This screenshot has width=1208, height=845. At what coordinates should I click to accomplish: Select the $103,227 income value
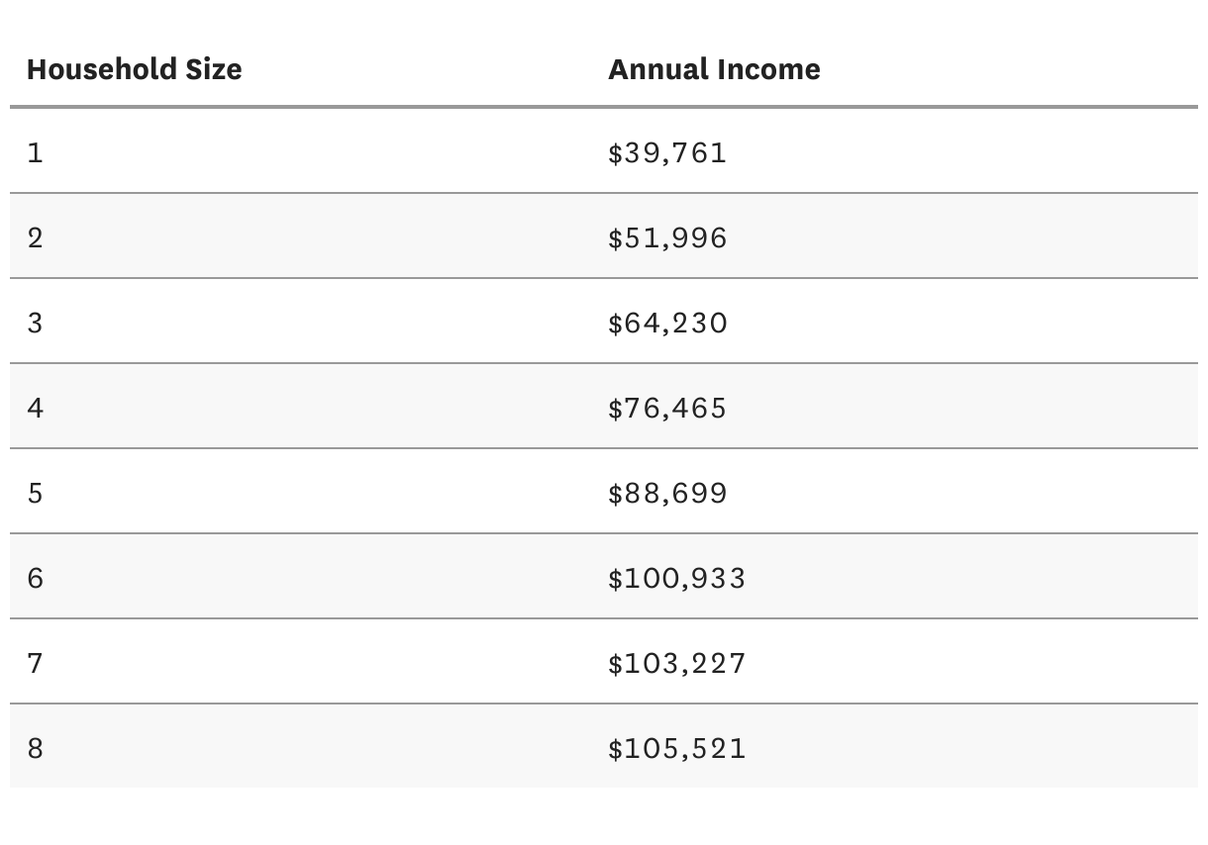point(677,663)
